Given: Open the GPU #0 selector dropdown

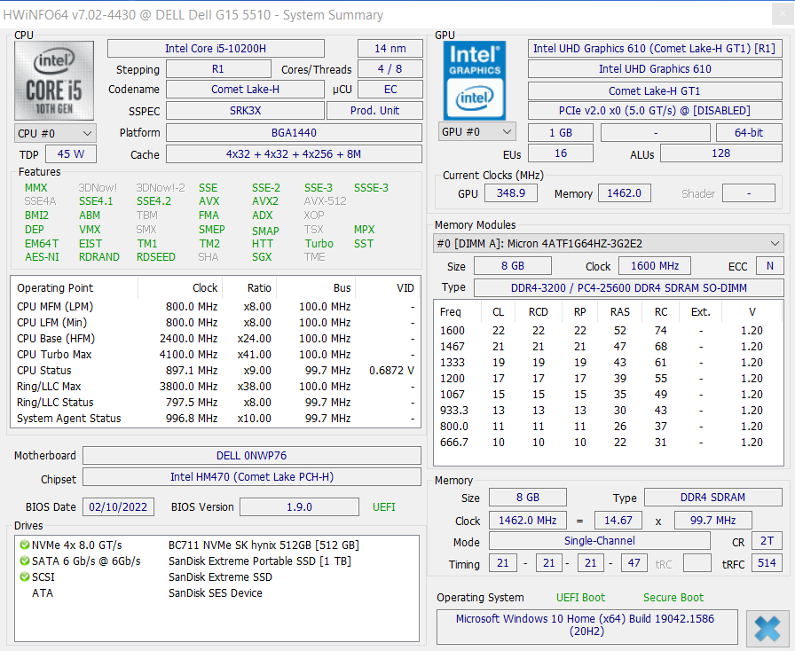Looking at the screenshot, I should pyautogui.click(x=477, y=132).
